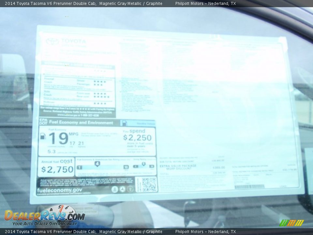Click the gas pump icon in EPA header
This screenshot has height=235, width=313.
coord(124,123)
